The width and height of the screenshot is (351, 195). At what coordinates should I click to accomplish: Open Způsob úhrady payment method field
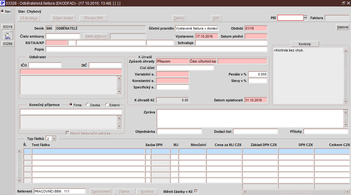(172, 61)
